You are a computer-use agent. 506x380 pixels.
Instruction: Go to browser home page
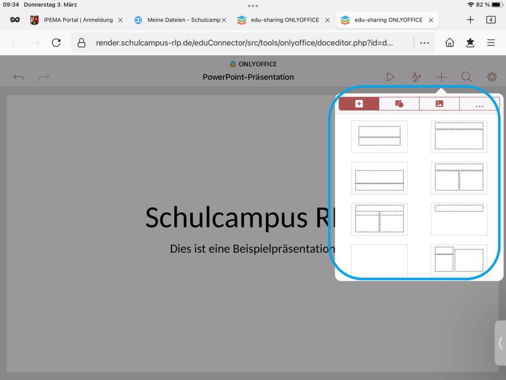tap(450, 43)
